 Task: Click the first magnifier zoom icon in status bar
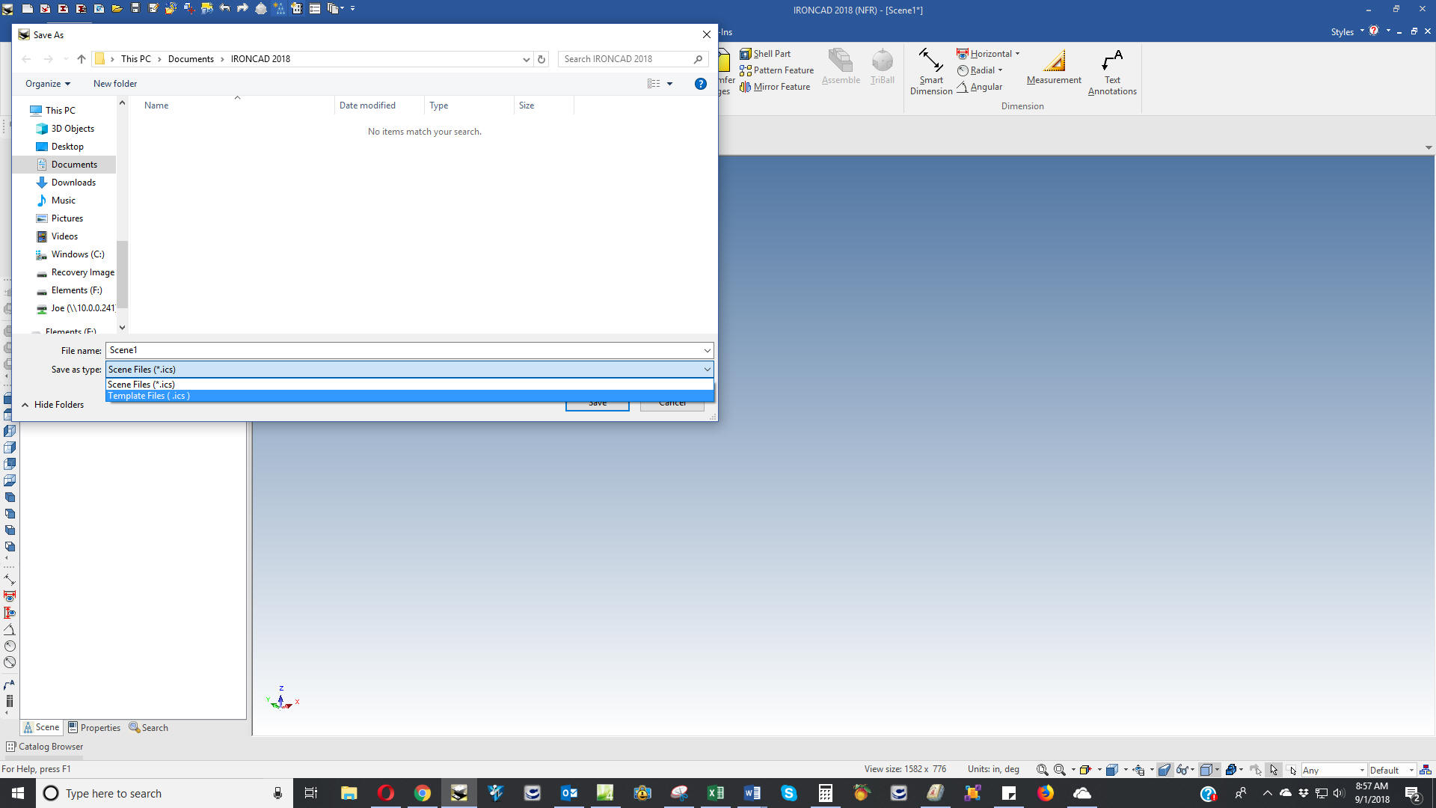(x=1042, y=770)
